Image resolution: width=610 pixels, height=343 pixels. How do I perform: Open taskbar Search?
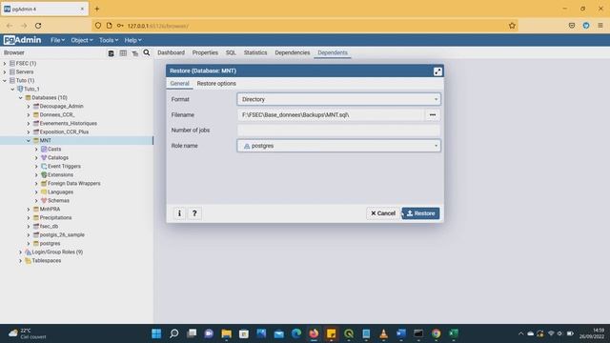pyautogui.click(x=173, y=333)
